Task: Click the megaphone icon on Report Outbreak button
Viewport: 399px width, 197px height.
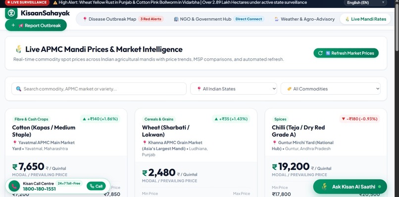Action: pyautogui.click(x=21, y=25)
